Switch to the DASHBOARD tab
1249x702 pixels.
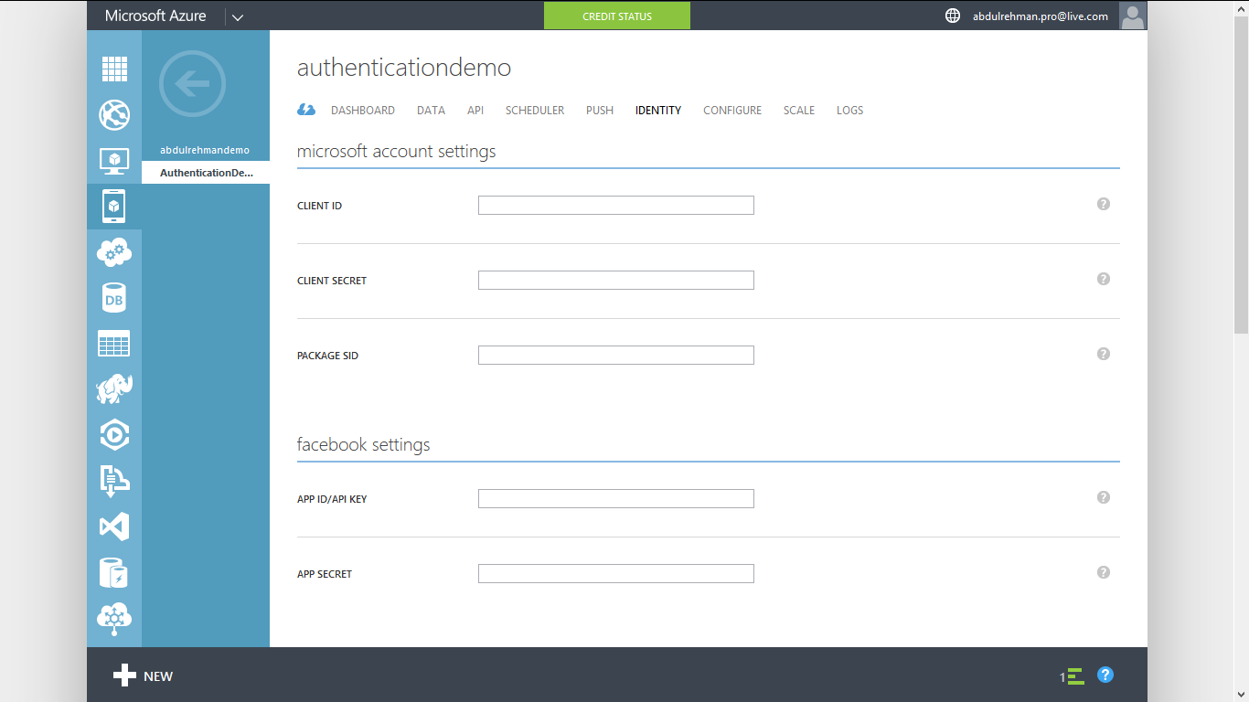pyautogui.click(x=363, y=110)
